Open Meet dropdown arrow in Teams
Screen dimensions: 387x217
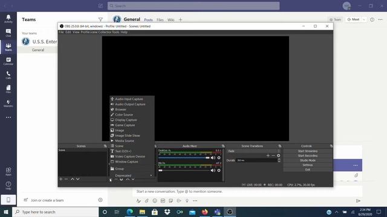point(364,19)
